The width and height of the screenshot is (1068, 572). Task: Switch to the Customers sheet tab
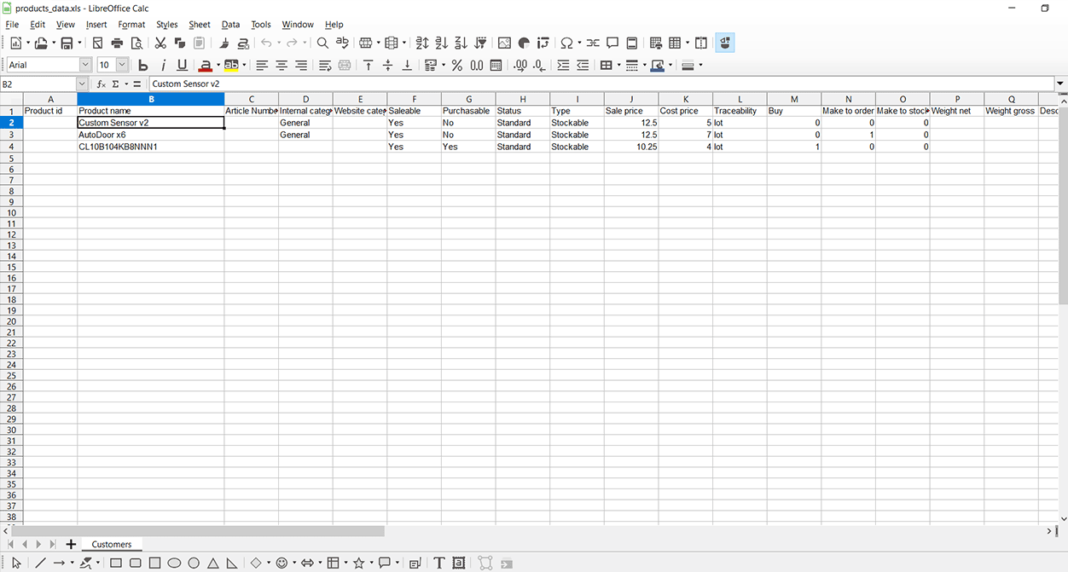click(112, 544)
